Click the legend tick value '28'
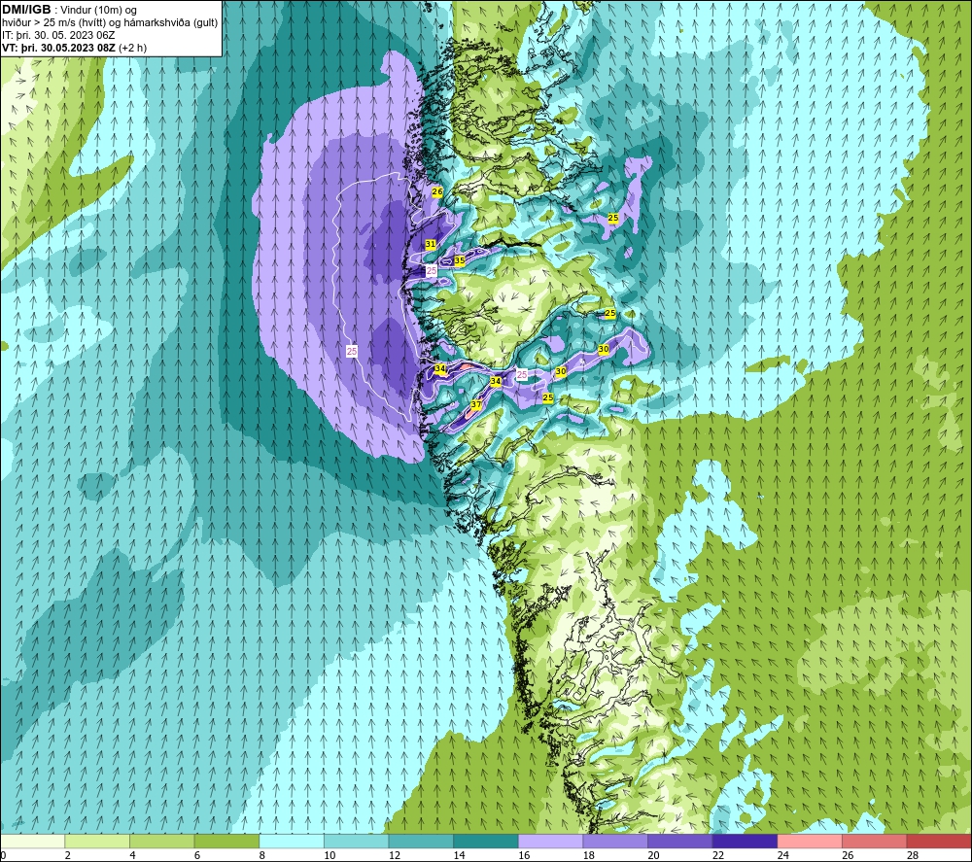Screen dimensions: 972x862 pyautogui.click(x=913, y=855)
